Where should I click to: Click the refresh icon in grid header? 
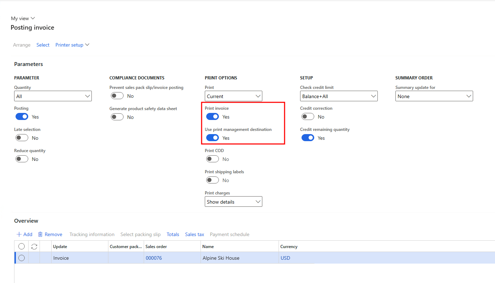click(34, 247)
